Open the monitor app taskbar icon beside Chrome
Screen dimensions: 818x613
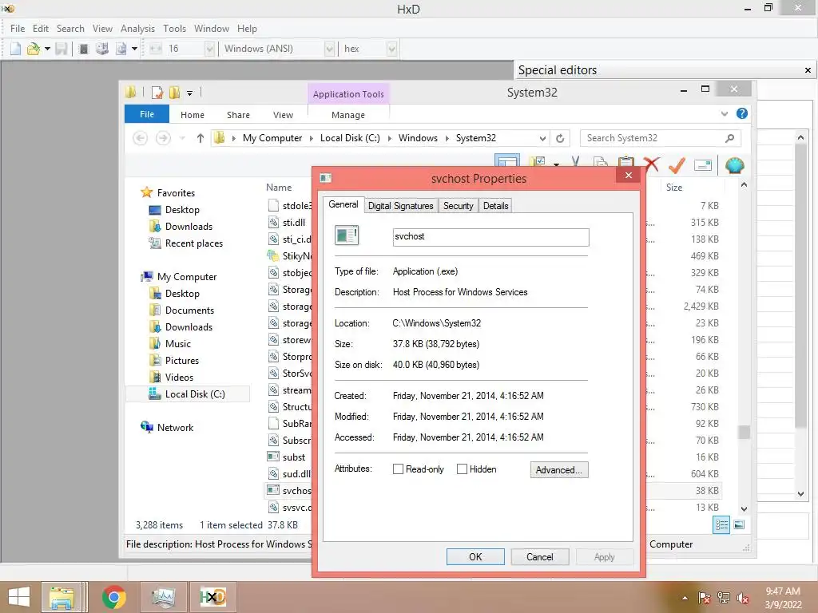[163, 597]
